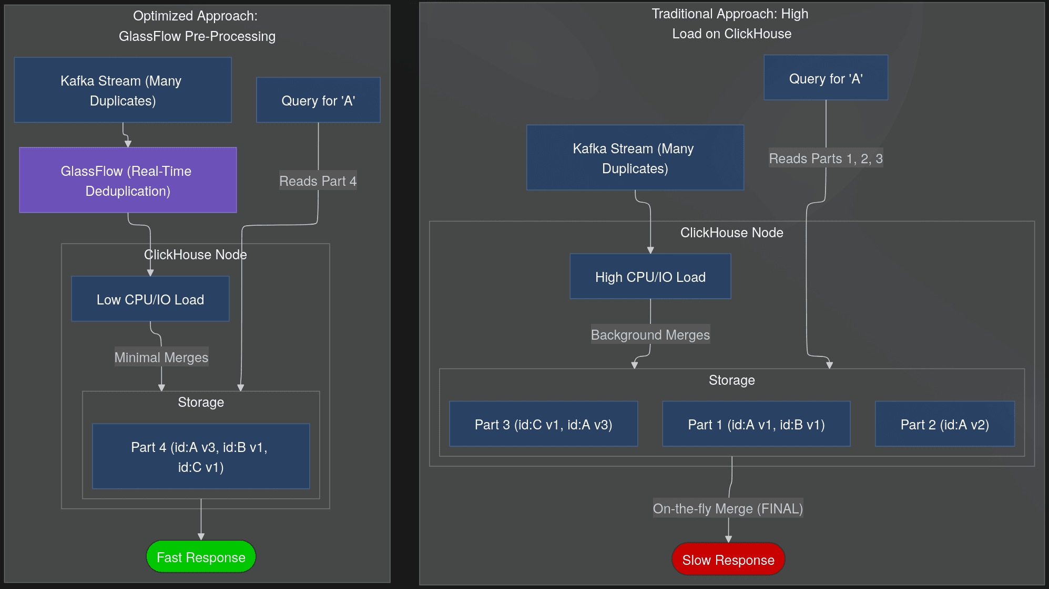Select the purple GlassFlow Real-Time Deduplication box

pos(128,181)
